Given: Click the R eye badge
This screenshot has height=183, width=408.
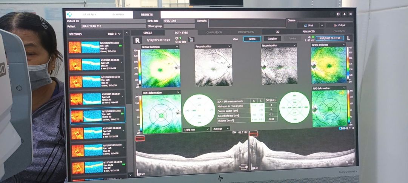Looking at the screenshot, I should point(137,41).
